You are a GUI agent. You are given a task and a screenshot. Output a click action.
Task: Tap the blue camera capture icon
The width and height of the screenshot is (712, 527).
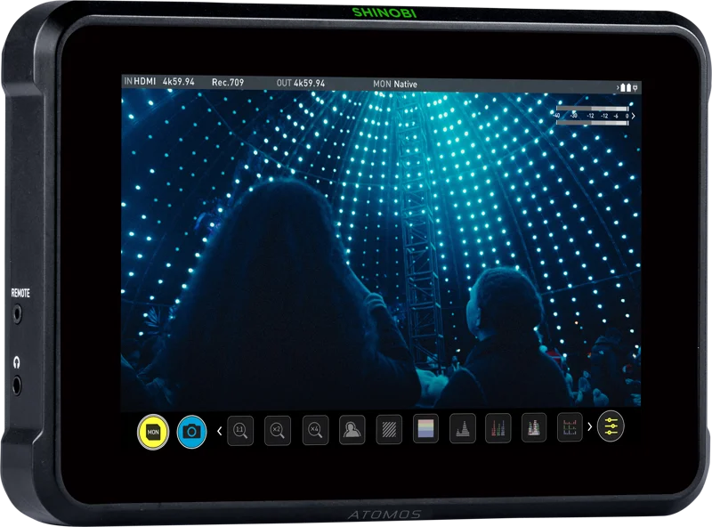[191, 432]
